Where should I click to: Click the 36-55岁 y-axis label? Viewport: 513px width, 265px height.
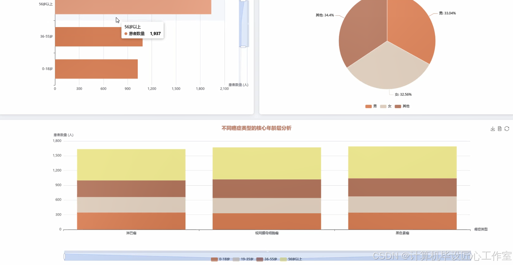tap(46, 37)
